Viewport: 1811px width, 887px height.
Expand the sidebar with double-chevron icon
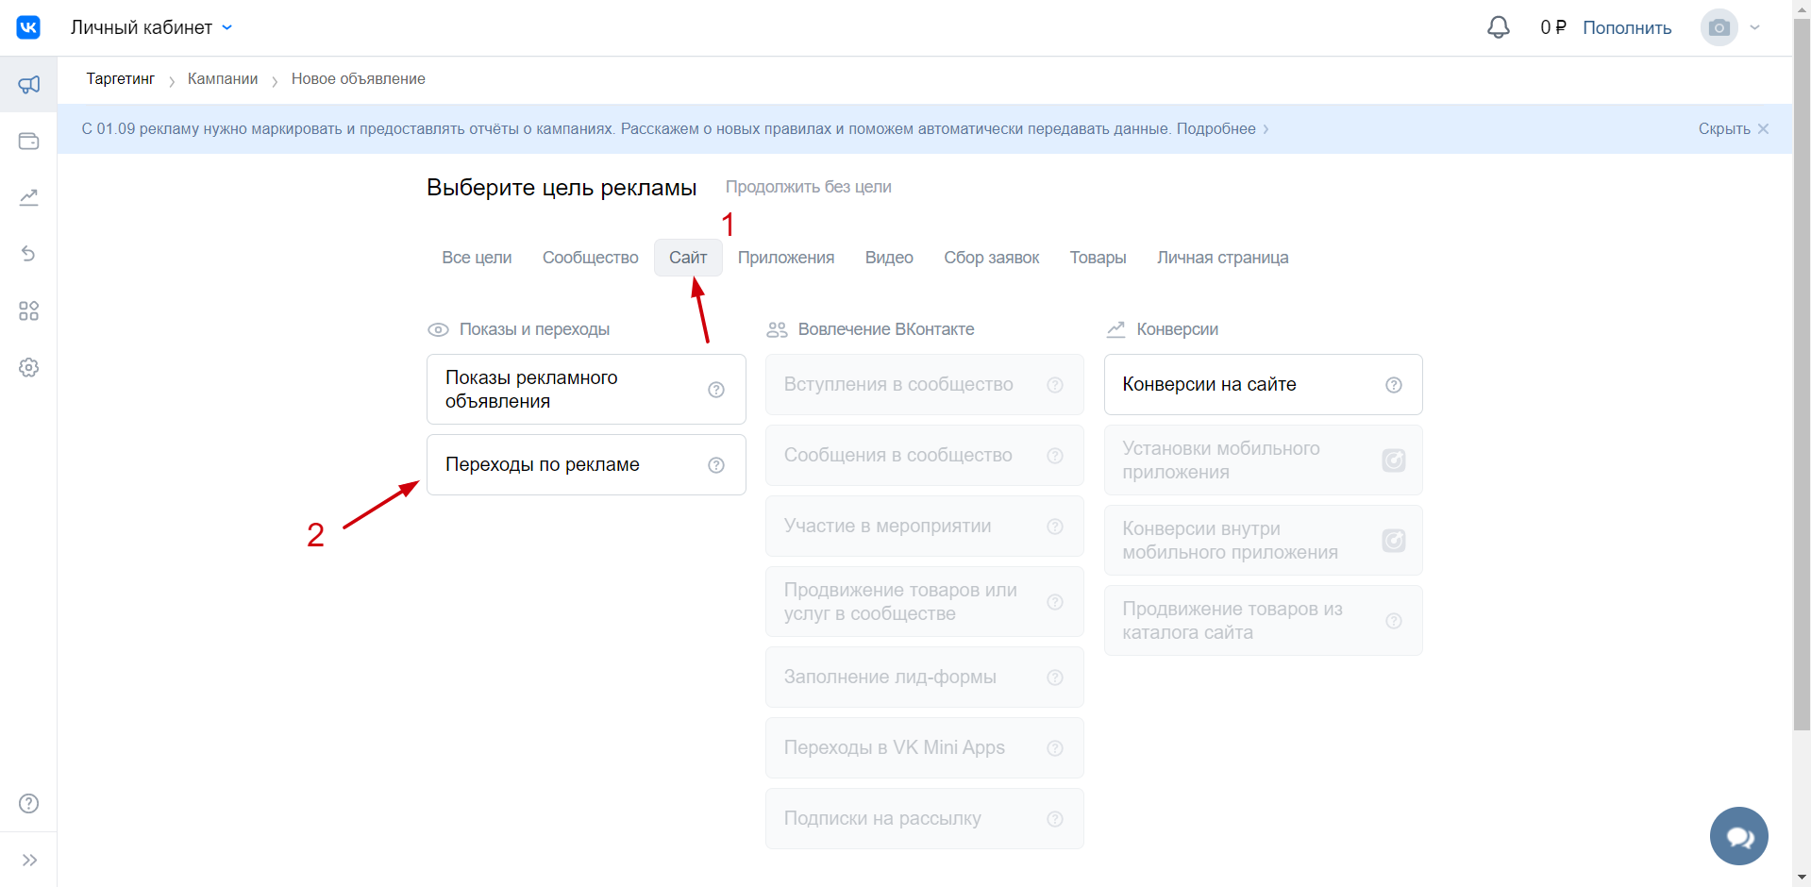(28, 860)
